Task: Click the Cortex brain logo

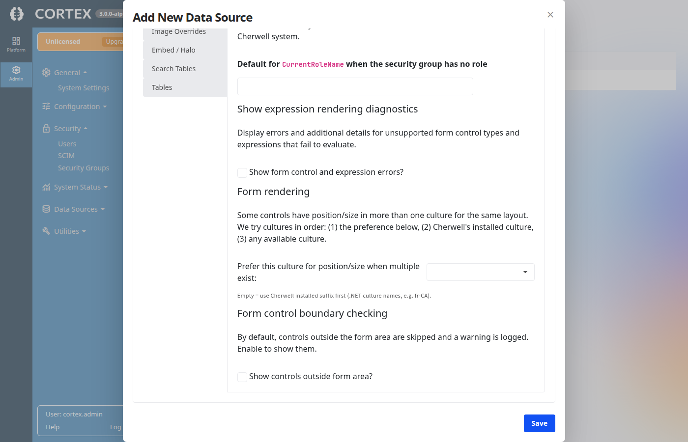Action: coord(16,13)
